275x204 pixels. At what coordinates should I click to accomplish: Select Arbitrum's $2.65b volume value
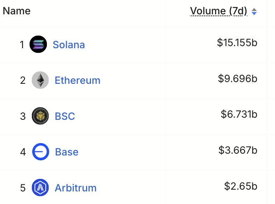pos(241,186)
